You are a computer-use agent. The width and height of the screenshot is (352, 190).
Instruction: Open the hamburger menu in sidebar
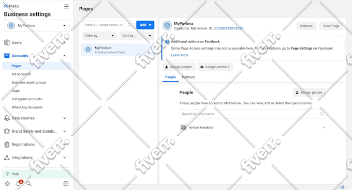[66, 6]
